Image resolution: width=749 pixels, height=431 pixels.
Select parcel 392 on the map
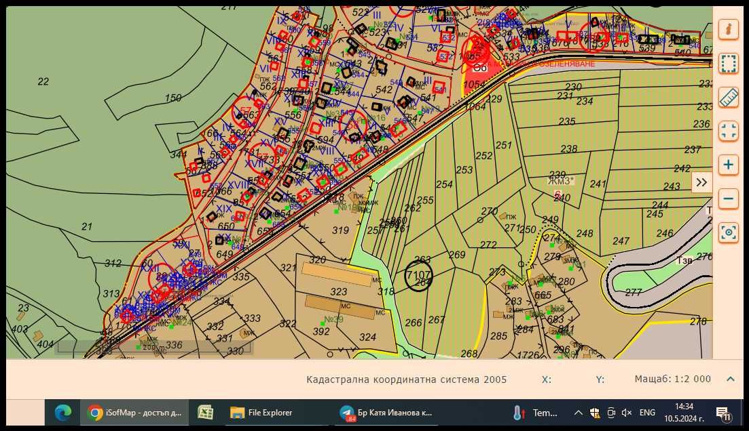[321, 331]
